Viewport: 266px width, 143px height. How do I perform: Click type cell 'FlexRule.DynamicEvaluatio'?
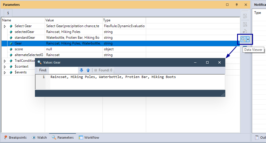[x=124, y=26]
